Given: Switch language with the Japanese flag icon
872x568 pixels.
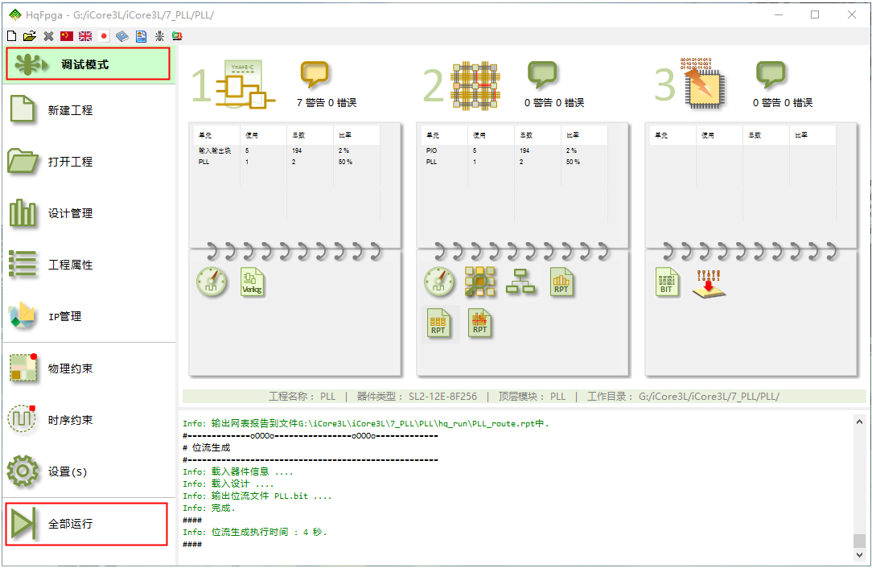Looking at the screenshot, I should point(104,36).
